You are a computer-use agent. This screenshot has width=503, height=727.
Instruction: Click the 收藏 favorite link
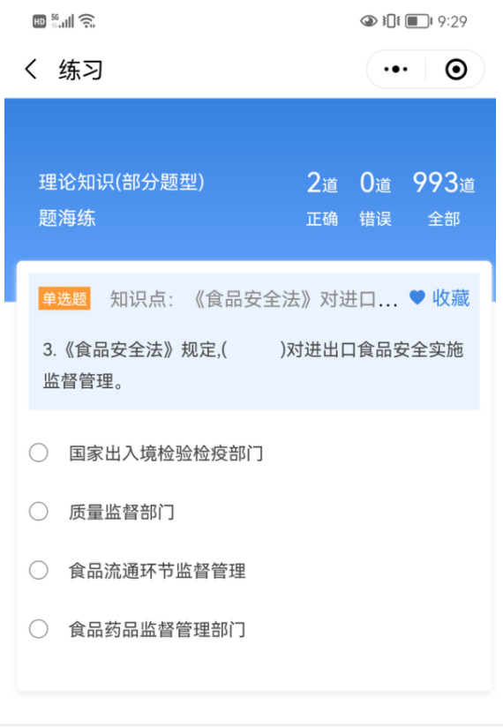(x=451, y=298)
